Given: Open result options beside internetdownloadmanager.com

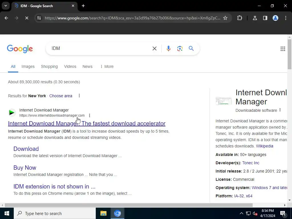Looking at the screenshot, I should [90, 116].
